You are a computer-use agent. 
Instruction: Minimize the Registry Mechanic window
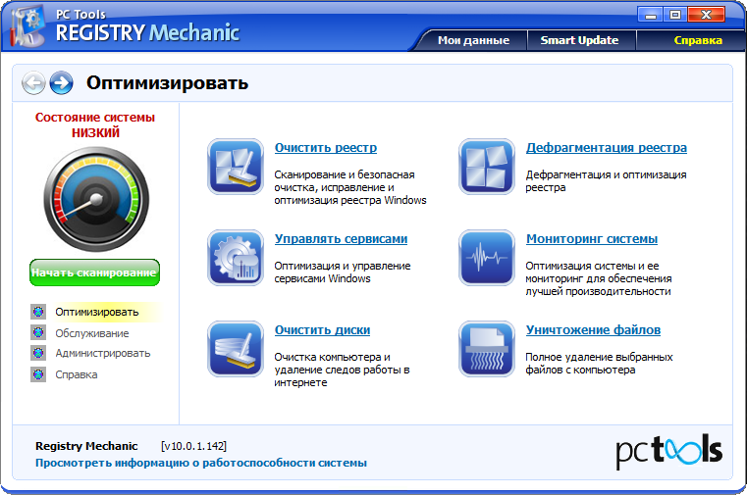(x=650, y=16)
